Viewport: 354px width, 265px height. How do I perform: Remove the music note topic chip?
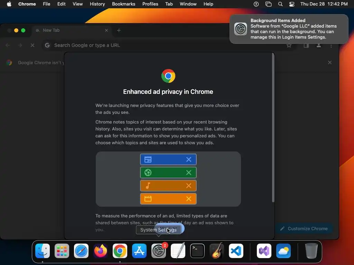(189, 186)
